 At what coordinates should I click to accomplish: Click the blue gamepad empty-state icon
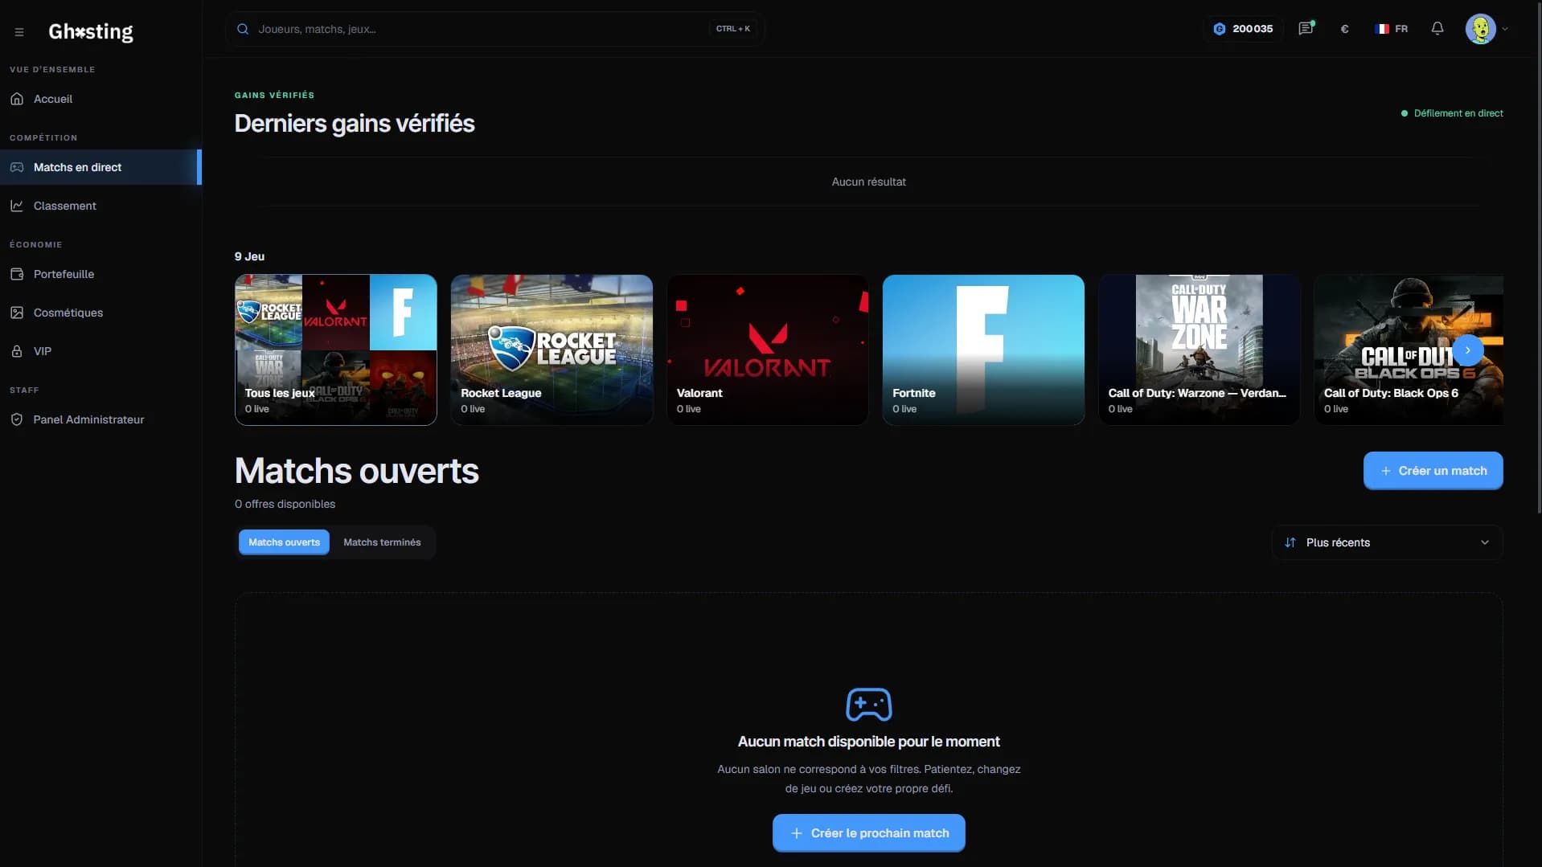click(869, 705)
